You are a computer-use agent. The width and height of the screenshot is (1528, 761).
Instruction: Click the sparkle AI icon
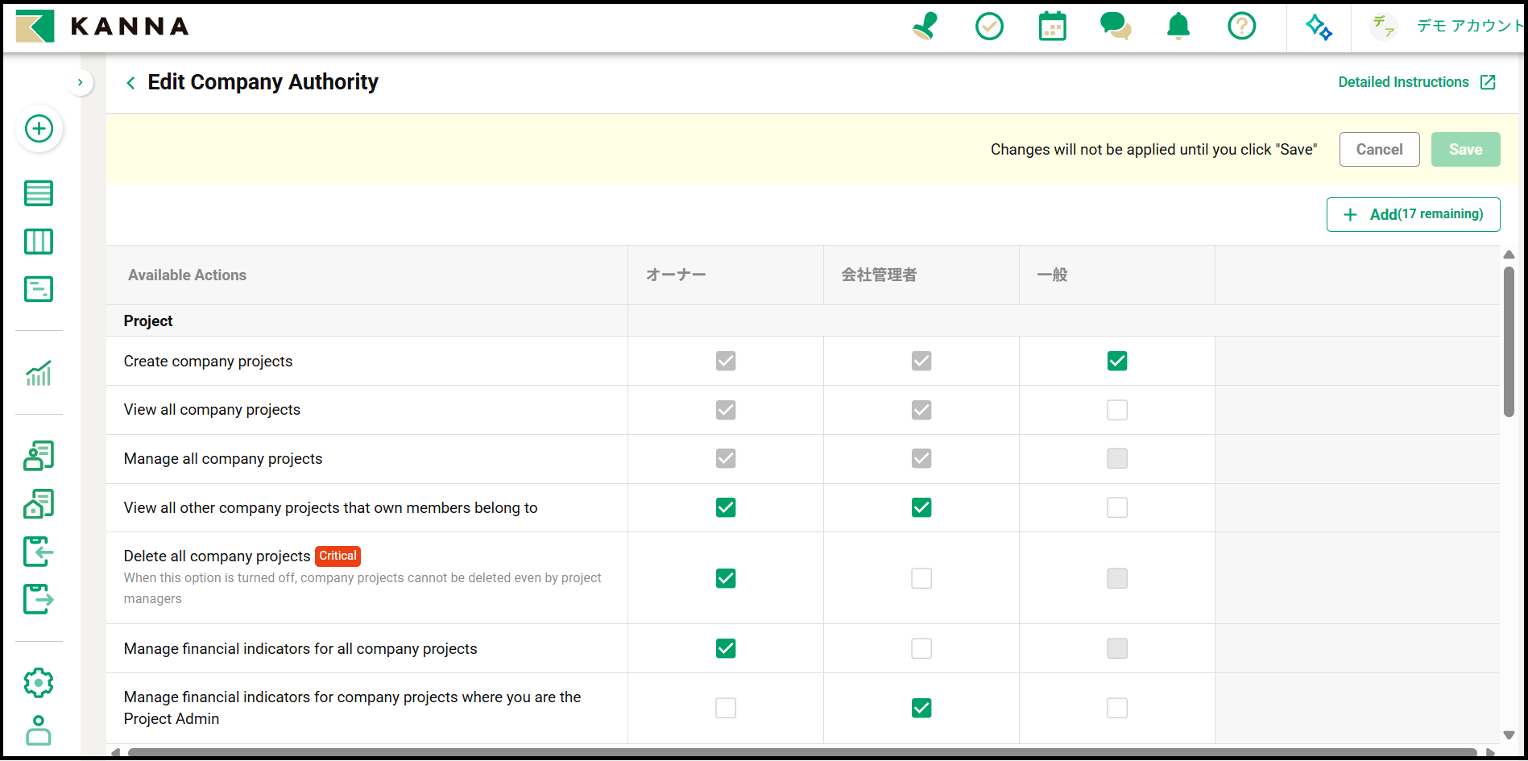point(1319,27)
